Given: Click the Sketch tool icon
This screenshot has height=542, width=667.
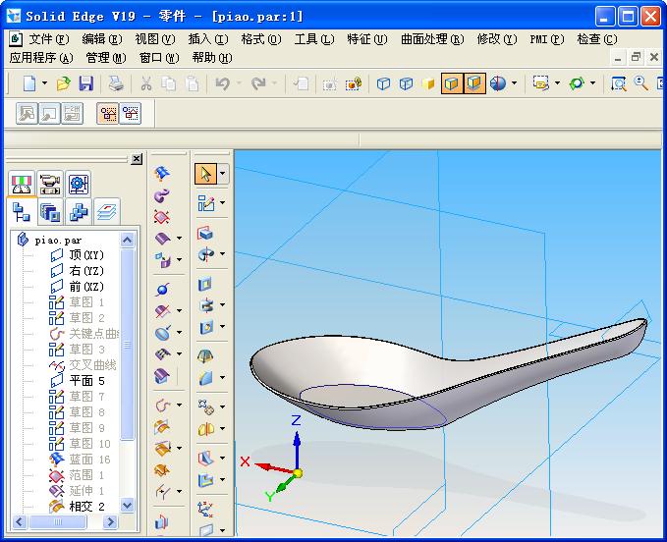Looking at the screenshot, I should pos(206,203).
